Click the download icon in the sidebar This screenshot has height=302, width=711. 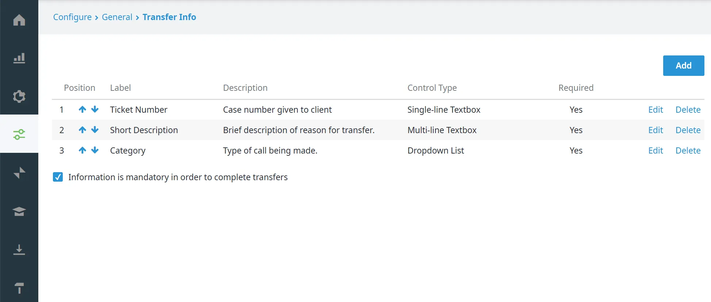tap(19, 249)
